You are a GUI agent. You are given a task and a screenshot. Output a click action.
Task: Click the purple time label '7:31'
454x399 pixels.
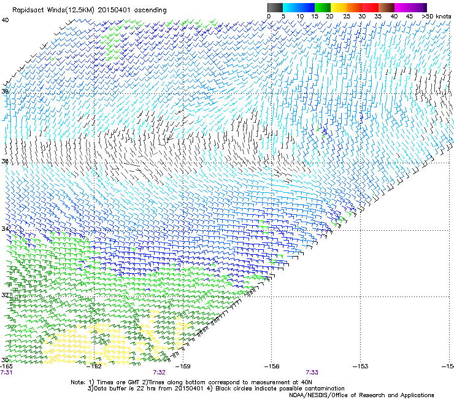(6, 373)
